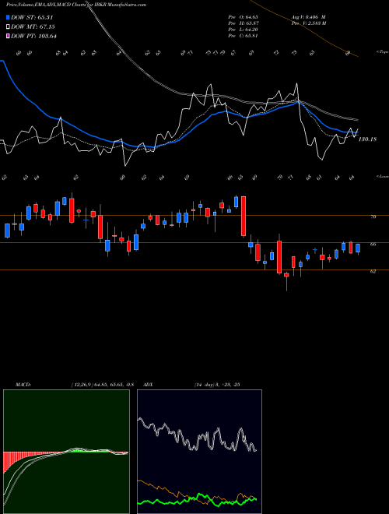Select the 'DOW MT: 67.15' legend text
Image resolution: width=389 pixels, height=514 pixels.
coord(33,27)
